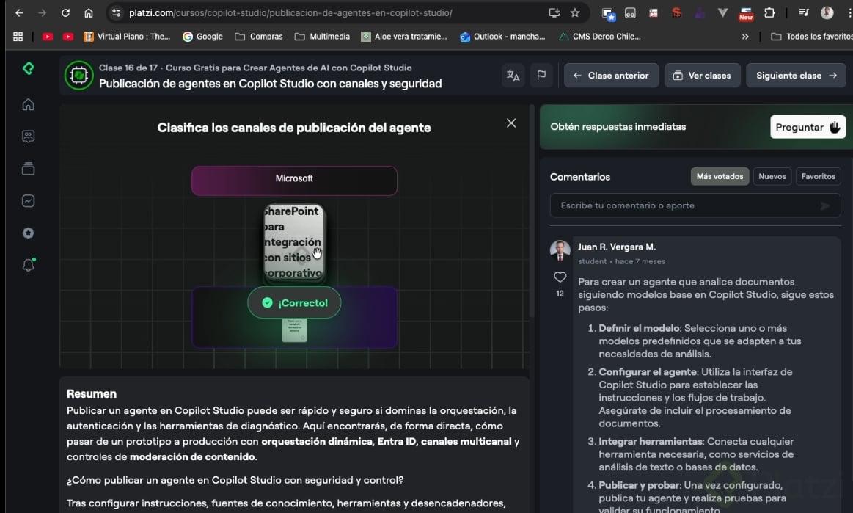Open the site information icon in address bar
Screen dimensions: 853x513
coord(116,12)
